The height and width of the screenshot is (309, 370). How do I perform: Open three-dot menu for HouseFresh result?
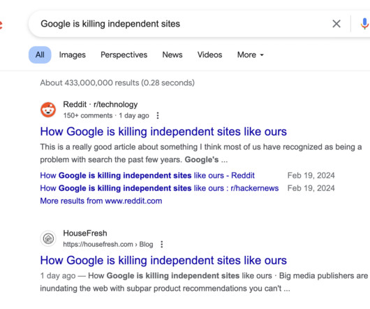(x=162, y=244)
